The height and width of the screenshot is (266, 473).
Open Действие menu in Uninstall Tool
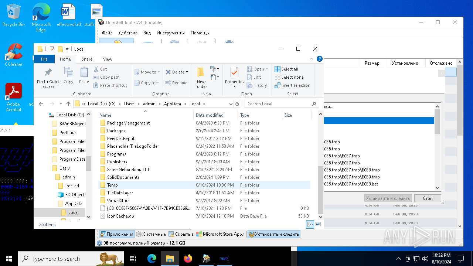(x=128, y=33)
